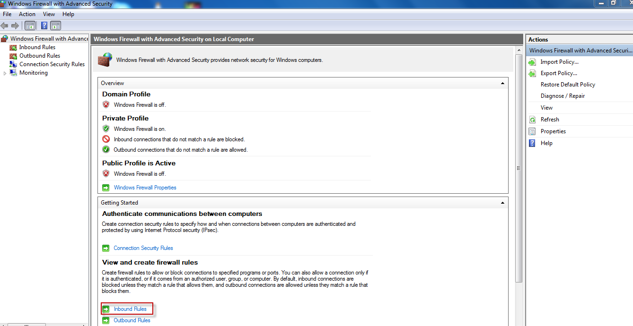The height and width of the screenshot is (326, 633).
Task: Open the View menu
Action: coord(49,14)
